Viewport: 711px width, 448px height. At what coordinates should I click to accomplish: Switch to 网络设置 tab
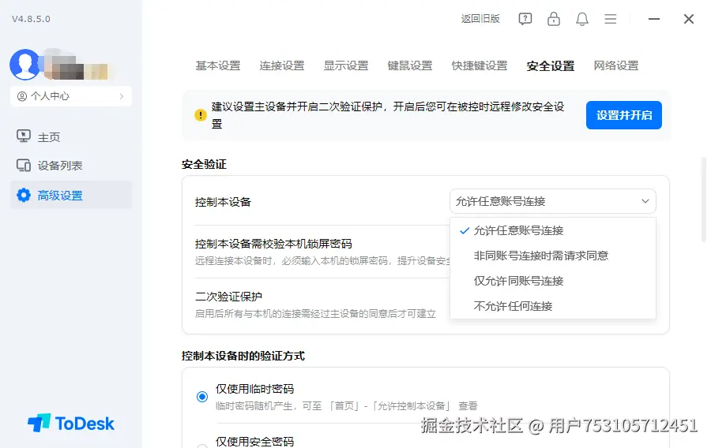(x=616, y=65)
